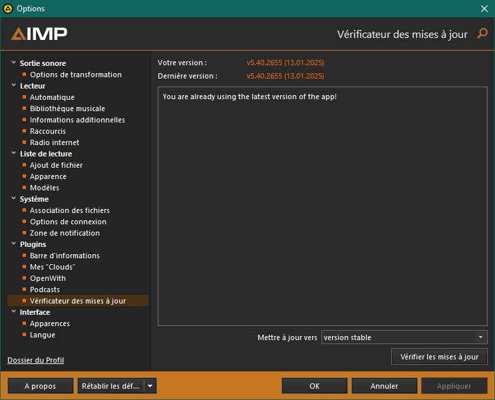Screen dimensions: 495x400
Task: Open Radio internet settings
Action: 55,142
